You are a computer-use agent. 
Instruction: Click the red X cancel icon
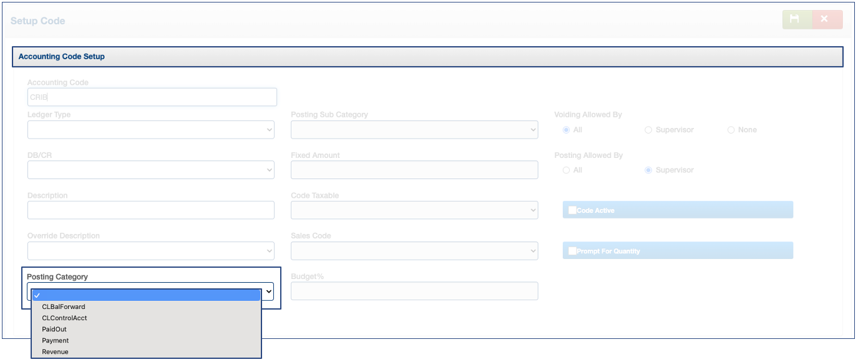(824, 19)
